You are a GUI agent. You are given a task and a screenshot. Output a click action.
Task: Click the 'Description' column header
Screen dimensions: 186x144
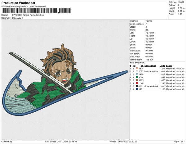tap(150, 66)
